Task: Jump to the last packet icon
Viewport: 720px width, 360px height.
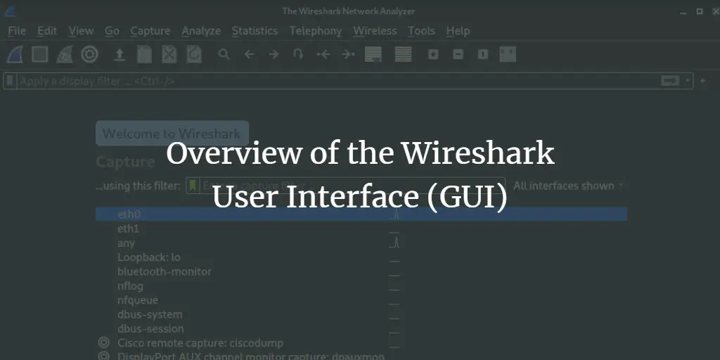Action: [x=349, y=55]
